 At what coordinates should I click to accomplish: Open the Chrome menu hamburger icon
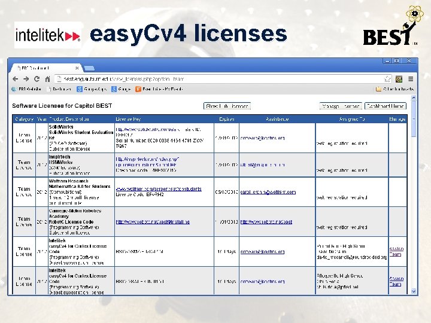[x=411, y=79]
